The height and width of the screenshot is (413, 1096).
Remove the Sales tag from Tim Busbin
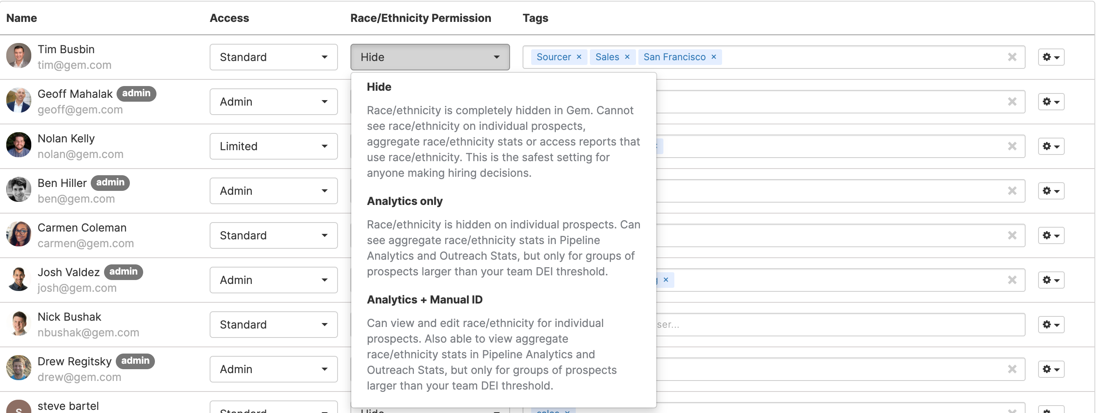point(627,57)
